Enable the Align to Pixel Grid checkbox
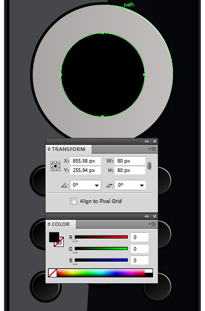 tap(73, 201)
